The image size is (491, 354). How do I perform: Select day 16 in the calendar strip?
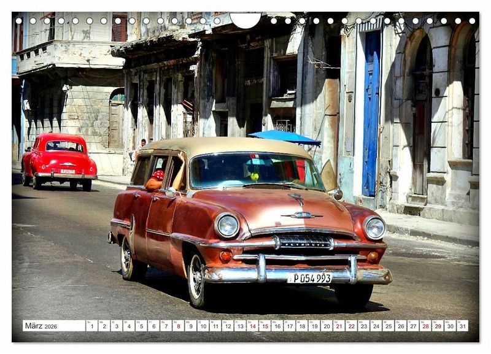(277, 326)
